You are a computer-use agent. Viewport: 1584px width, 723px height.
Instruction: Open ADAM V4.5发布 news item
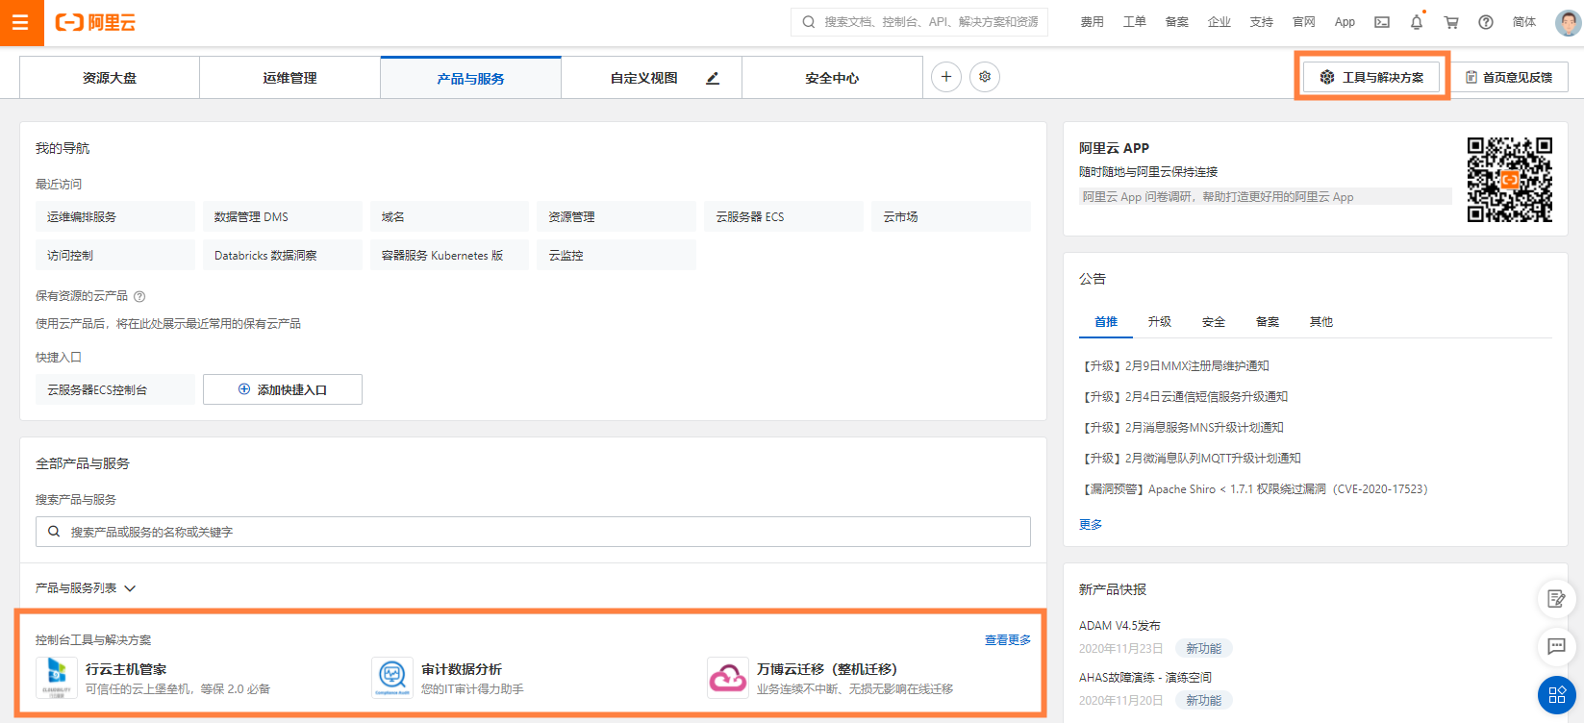[1119, 626]
